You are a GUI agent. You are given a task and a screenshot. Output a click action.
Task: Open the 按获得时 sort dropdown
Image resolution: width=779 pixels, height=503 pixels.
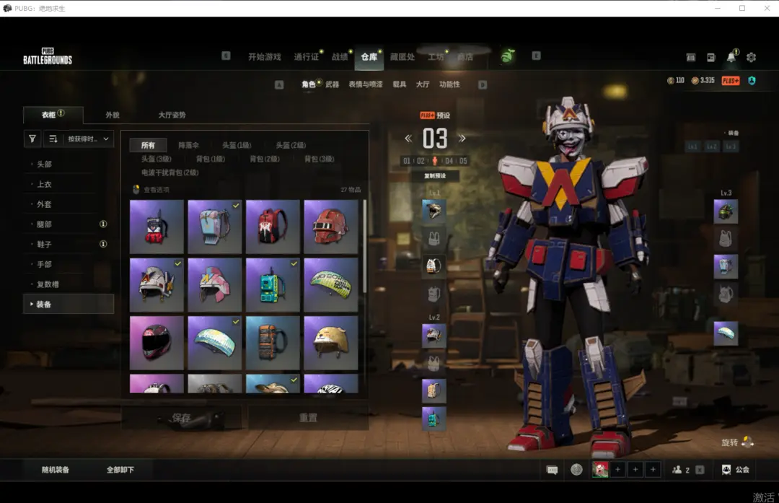click(88, 139)
